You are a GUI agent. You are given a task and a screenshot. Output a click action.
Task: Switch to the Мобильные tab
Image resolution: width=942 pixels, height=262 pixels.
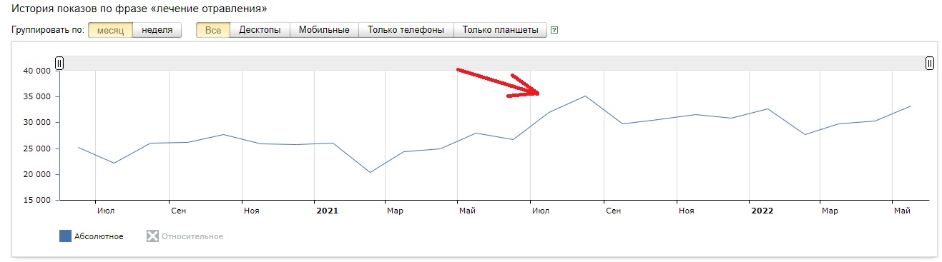pos(324,30)
